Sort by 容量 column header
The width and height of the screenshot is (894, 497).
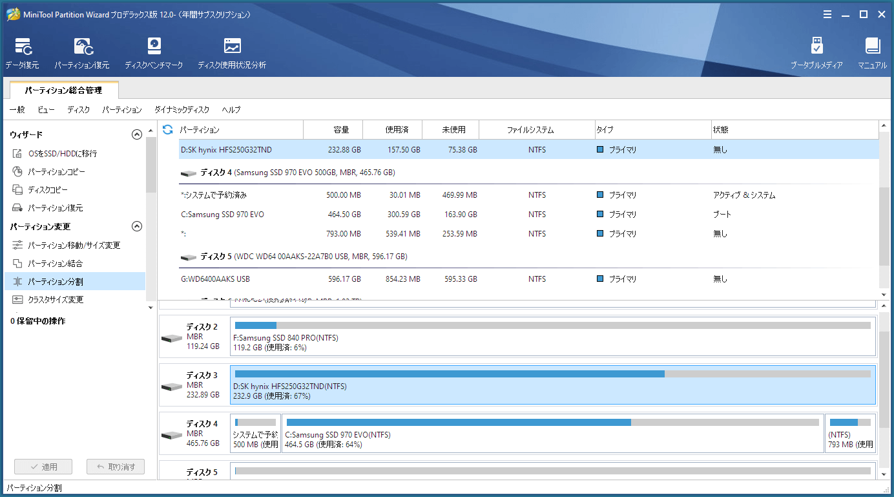333,130
